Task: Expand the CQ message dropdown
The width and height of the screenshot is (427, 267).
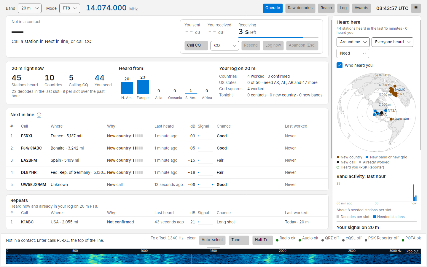Action: click(225, 45)
